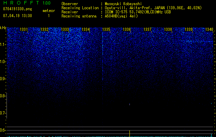
Task: Click the A504HB(yagi 4el) antenna text
Action: 121,16
